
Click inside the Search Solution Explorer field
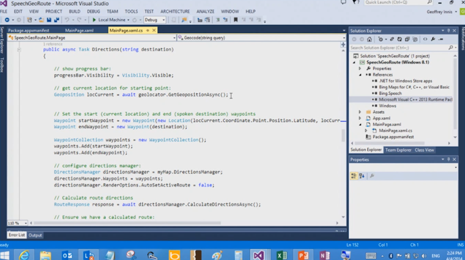(399, 48)
